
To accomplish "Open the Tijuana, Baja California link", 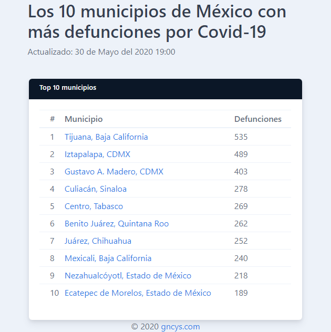I will point(106,137).
